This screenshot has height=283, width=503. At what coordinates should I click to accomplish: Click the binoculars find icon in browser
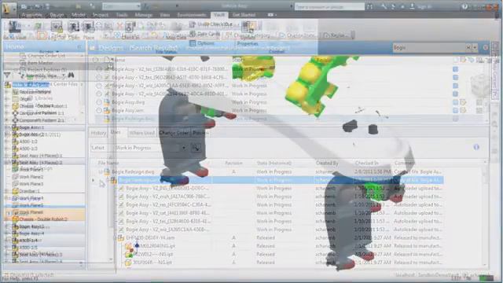(x=71, y=75)
